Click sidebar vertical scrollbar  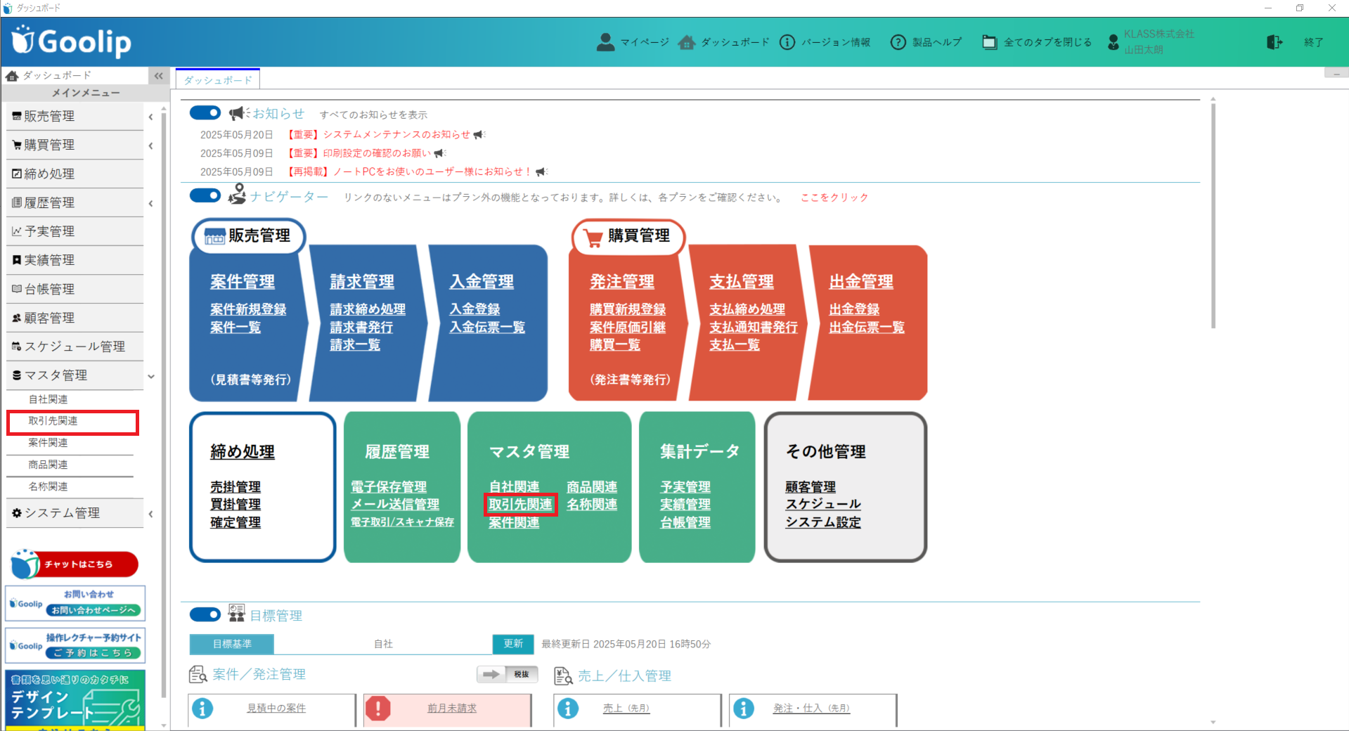coord(164,404)
